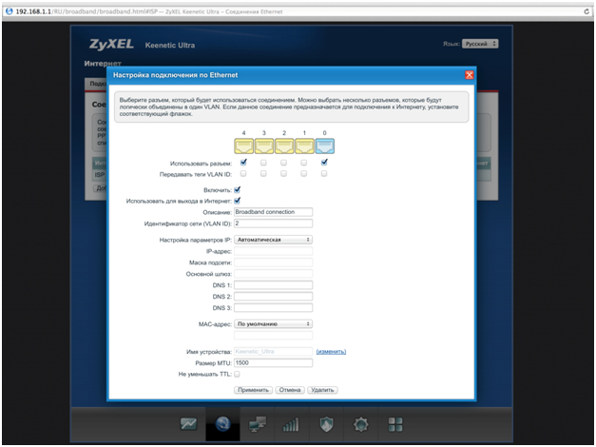This screenshot has height=447, width=596.
Task: Click the 'изменить' link
Action: [331, 352]
